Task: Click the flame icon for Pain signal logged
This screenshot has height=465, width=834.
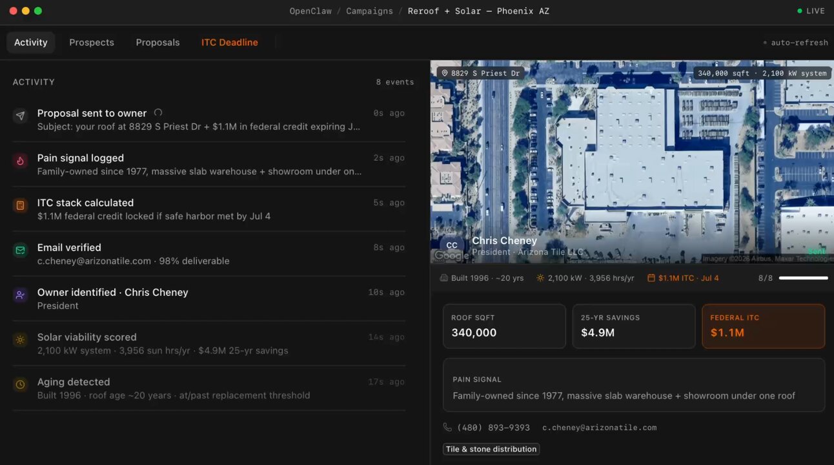Action: click(x=21, y=161)
